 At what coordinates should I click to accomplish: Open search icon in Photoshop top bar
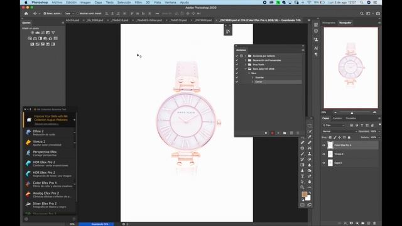click(362, 13)
